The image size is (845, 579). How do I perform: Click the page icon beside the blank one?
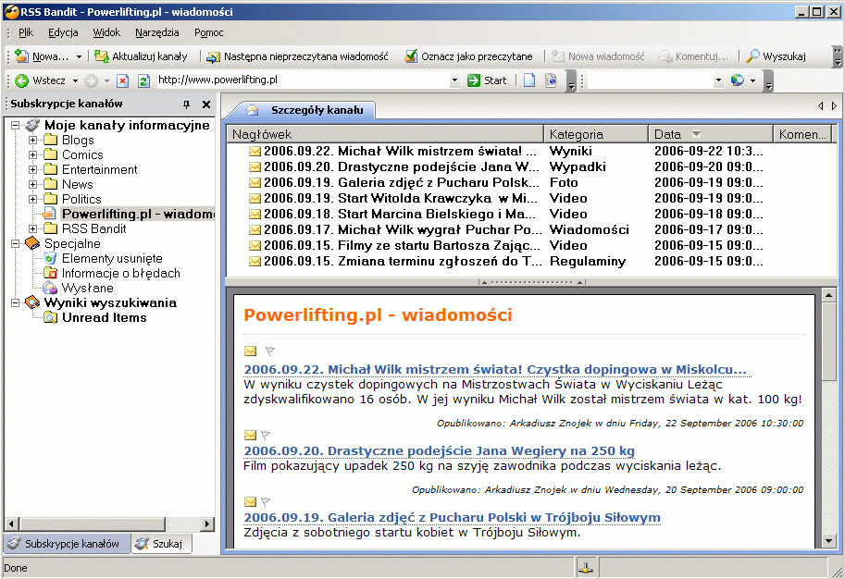point(551,80)
